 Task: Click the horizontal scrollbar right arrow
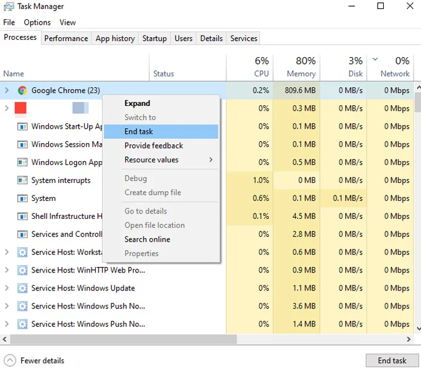click(408, 339)
